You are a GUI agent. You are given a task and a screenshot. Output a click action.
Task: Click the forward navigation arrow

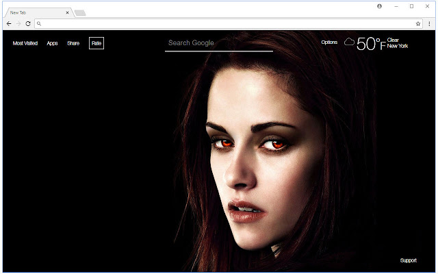pyautogui.click(x=18, y=24)
